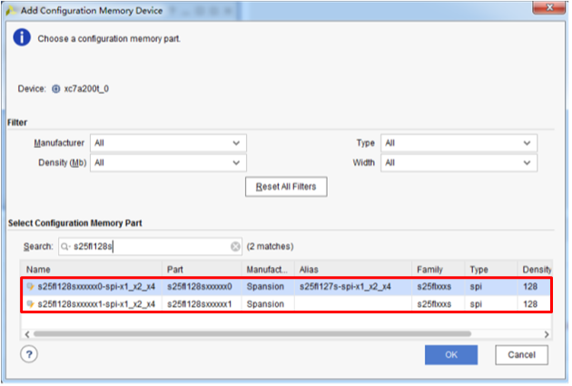Open the Manufacturer dropdown

click(x=168, y=144)
